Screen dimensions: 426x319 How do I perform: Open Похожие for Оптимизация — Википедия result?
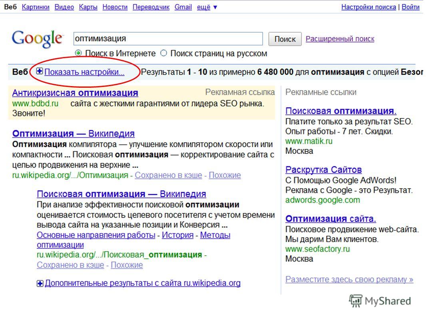tap(225, 175)
